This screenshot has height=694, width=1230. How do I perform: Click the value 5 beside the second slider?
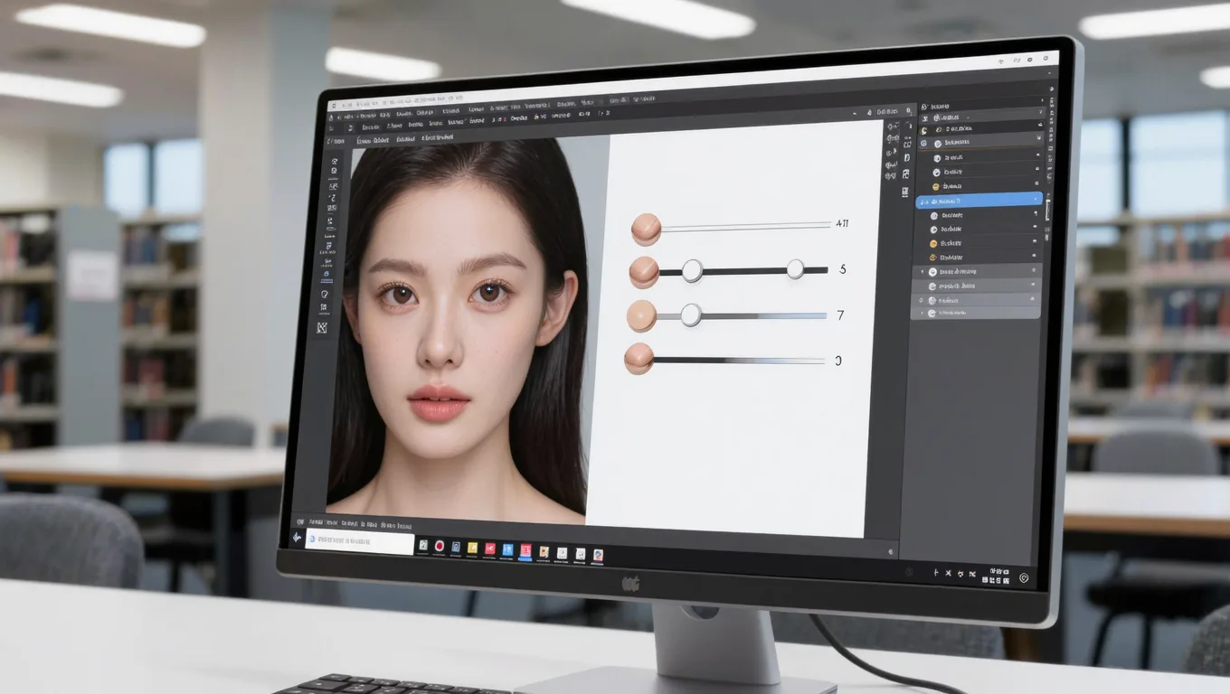[843, 269]
